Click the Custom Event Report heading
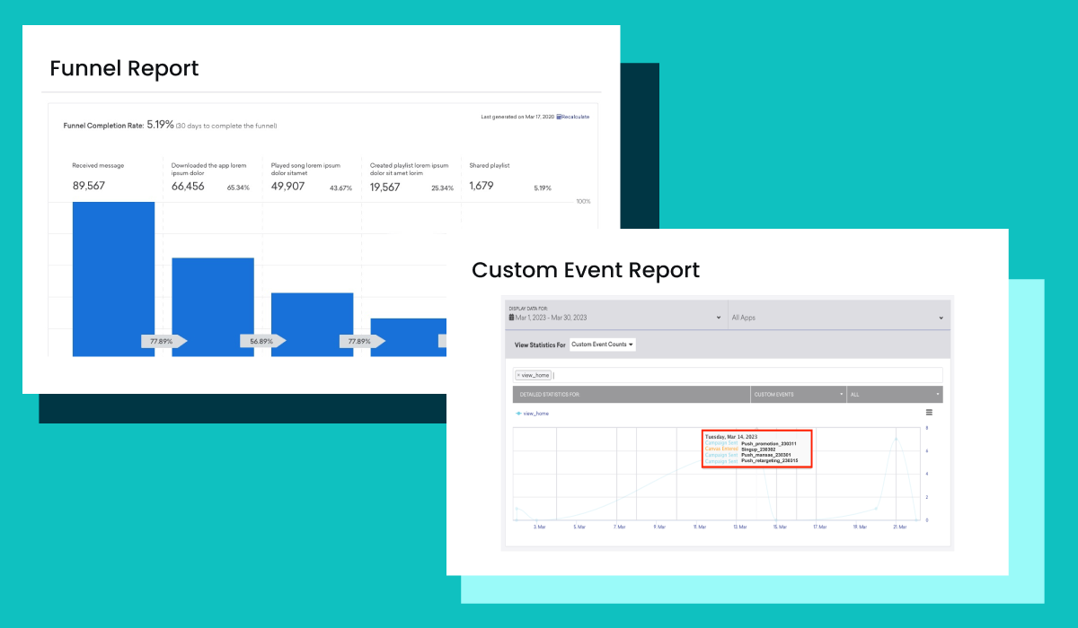The image size is (1078, 628). click(586, 270)
